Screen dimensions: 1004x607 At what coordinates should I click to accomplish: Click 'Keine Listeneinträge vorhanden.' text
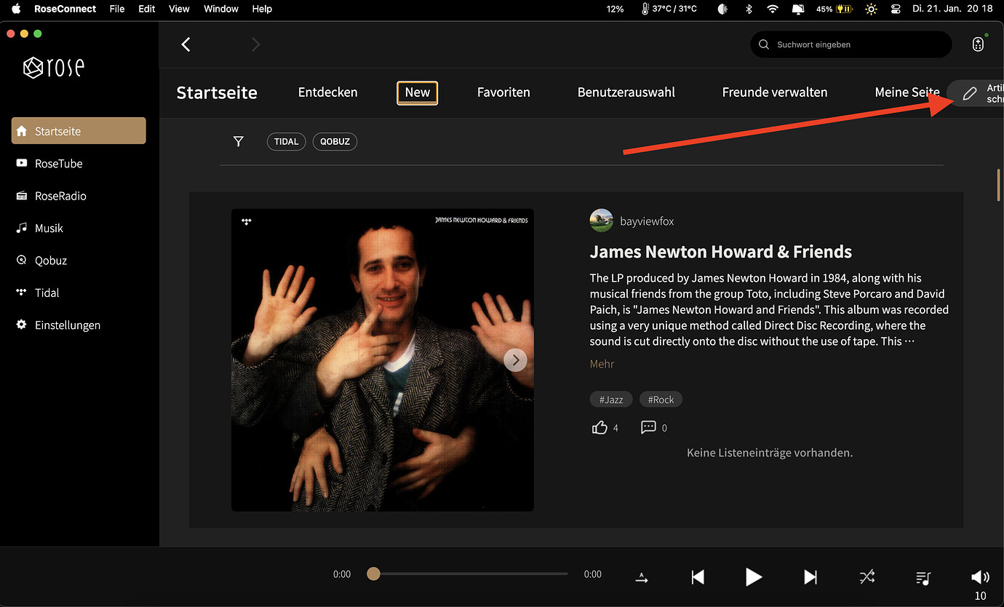[x=770, y=453]
